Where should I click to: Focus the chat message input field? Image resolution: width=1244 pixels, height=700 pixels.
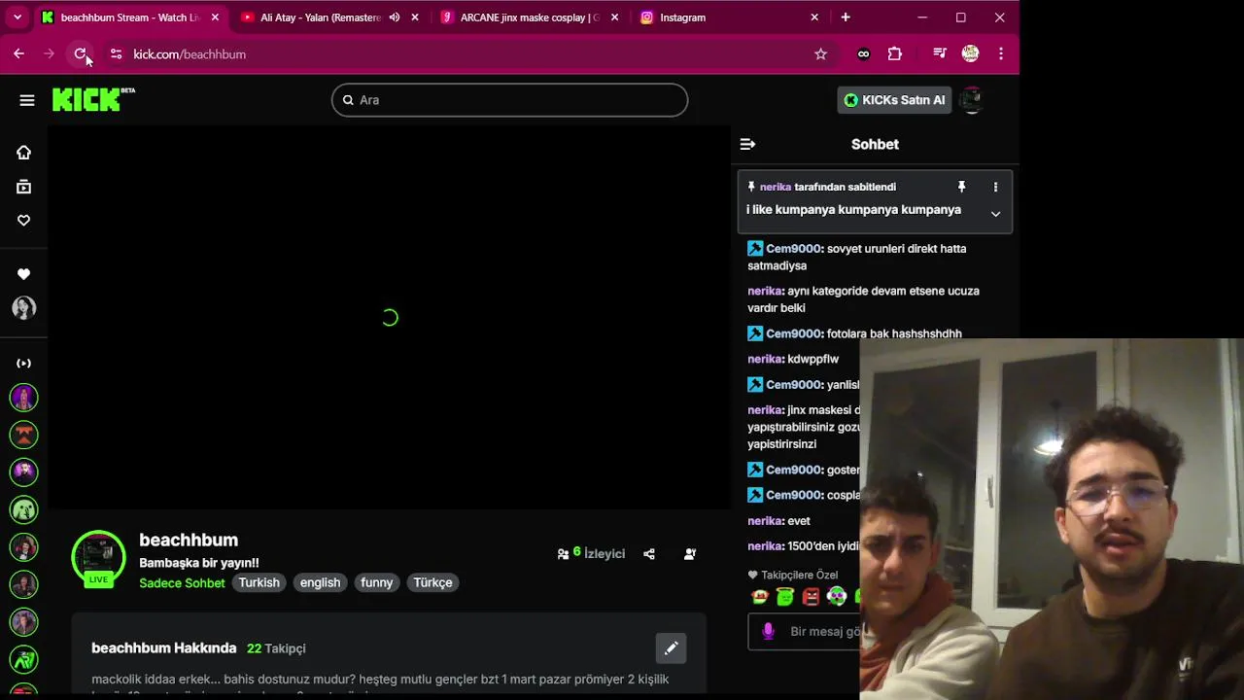pyautogui.click(x=804, y=631)
